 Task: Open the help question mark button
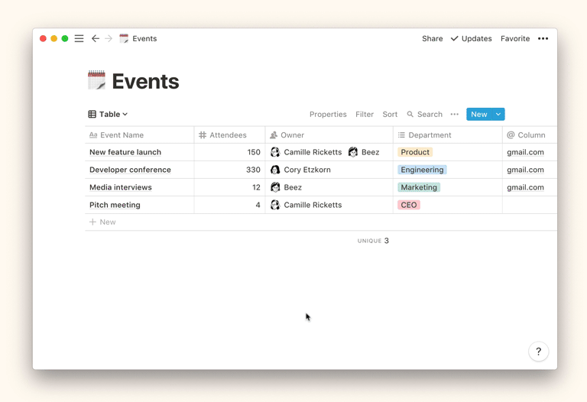coord(538,352)
